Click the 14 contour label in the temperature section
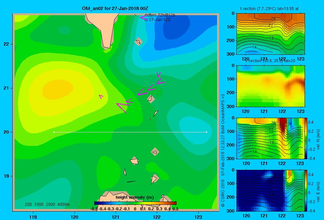324x220 pixels. coord(254,47)
